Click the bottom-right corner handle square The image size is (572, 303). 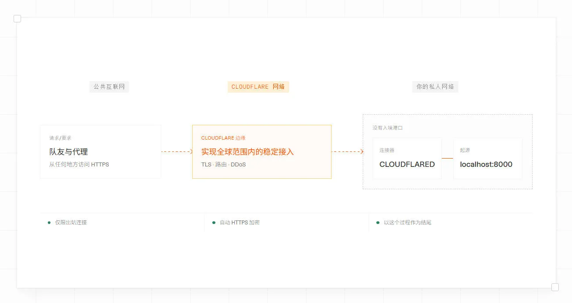555,287
